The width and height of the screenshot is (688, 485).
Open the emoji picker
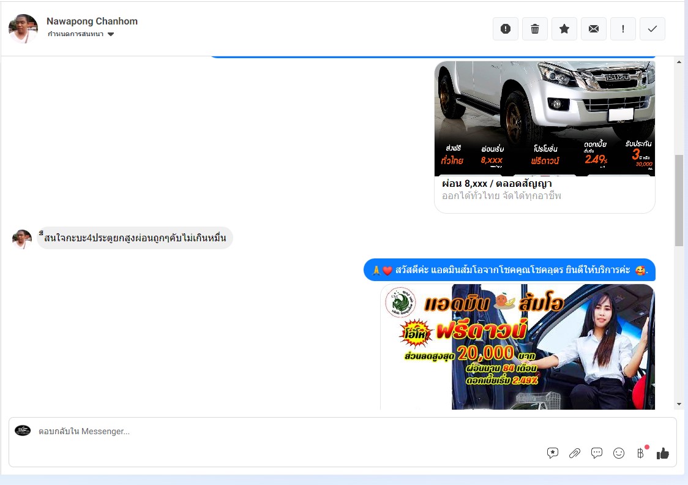(x=619, y=453)
